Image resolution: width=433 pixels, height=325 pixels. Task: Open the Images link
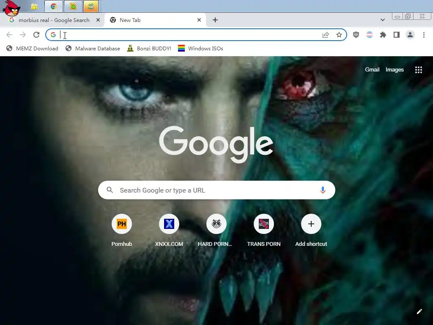coord(395,70)
